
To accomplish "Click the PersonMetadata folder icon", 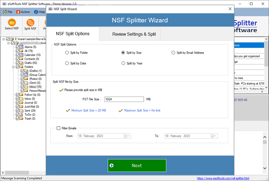I will 26,91.
